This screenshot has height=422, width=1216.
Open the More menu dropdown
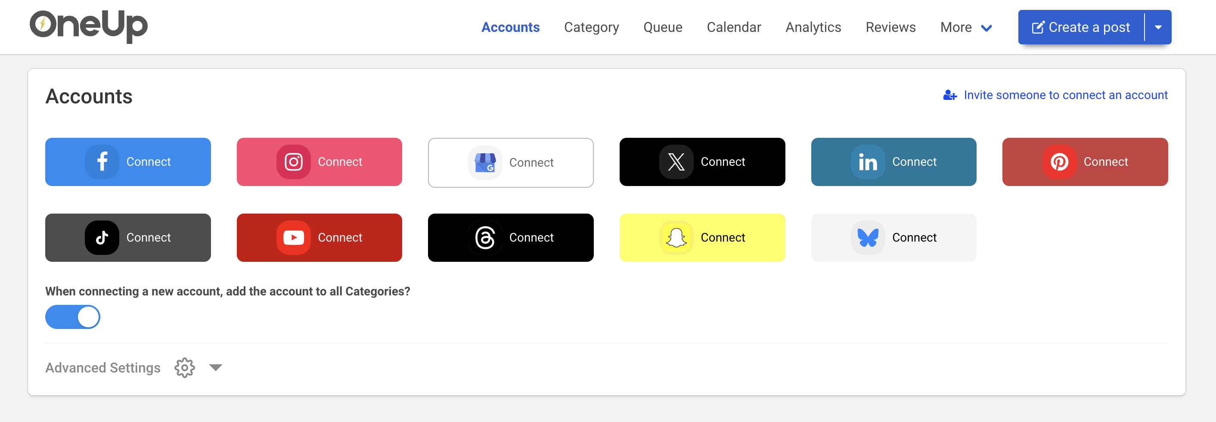[x=966, y=28]
